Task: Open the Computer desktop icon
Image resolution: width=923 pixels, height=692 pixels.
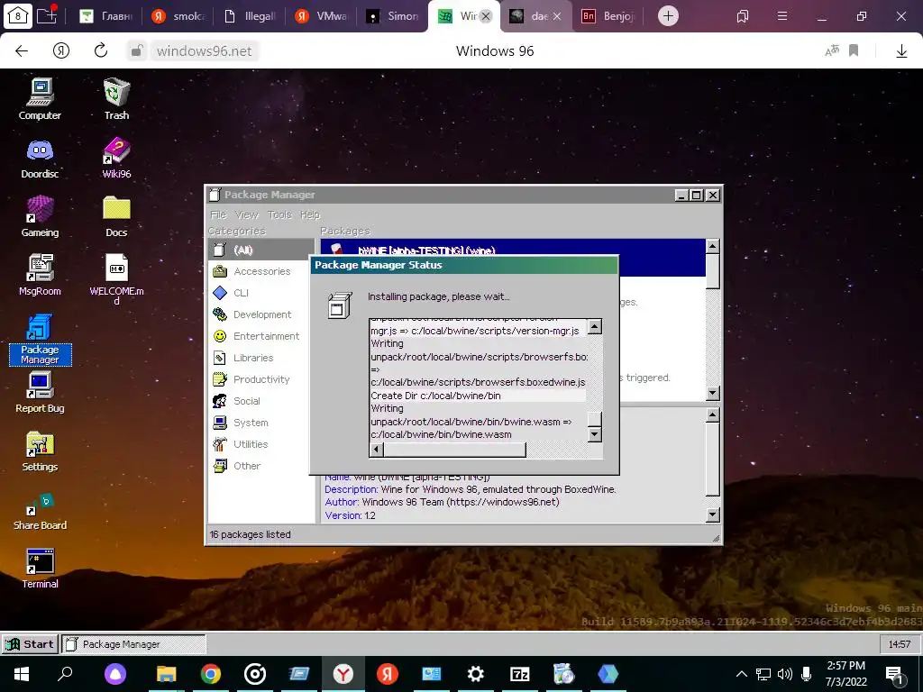Action: click(x=40, y=99)
